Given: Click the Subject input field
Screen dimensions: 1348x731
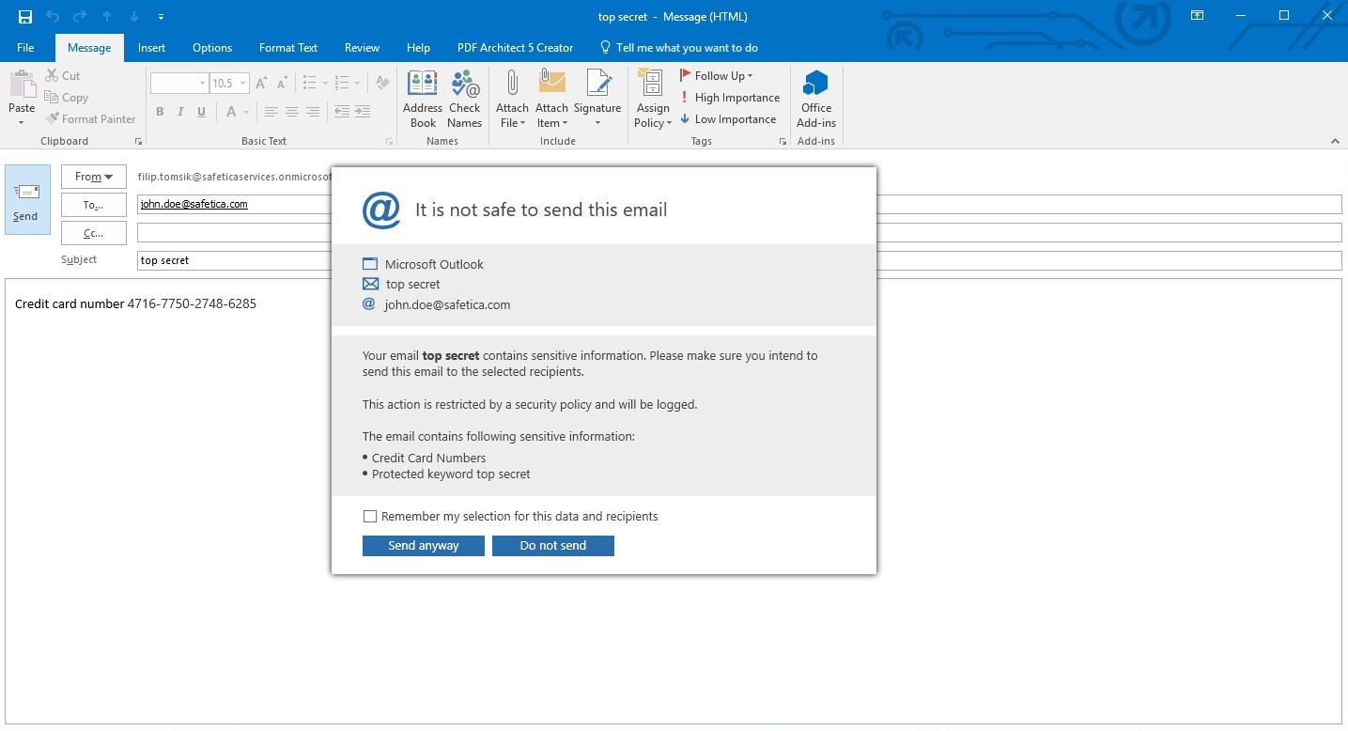Looking at the screenshot, I should point(235,260).
